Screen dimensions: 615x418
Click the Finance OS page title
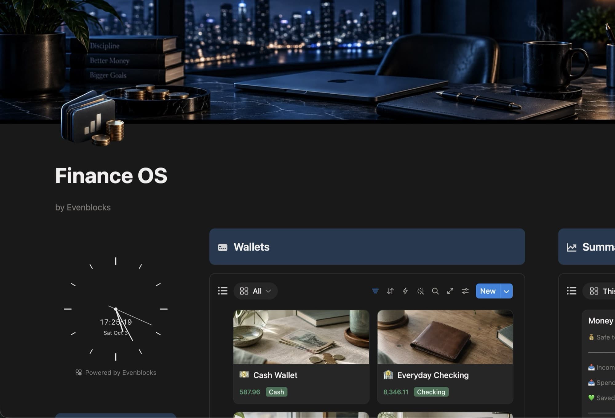coord(111,176)
